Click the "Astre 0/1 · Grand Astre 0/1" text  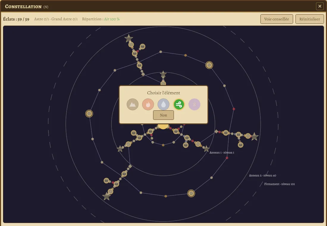pyautogui.click(x=56, y=19)
